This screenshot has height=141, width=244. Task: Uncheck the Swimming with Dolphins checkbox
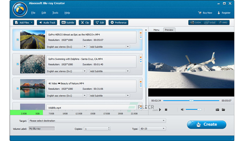click(x=18, y=64)
